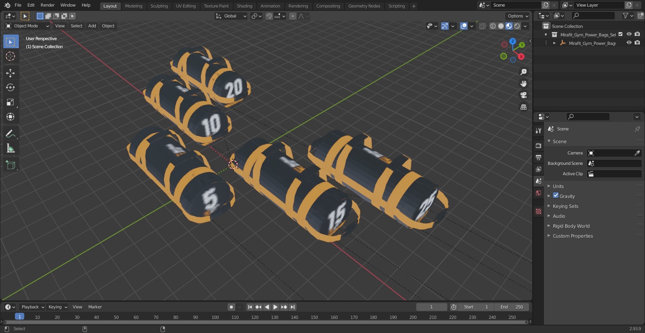The image size is (645, 333).
Task: Open the Options dropdown
Action: [x=518, y=16]
